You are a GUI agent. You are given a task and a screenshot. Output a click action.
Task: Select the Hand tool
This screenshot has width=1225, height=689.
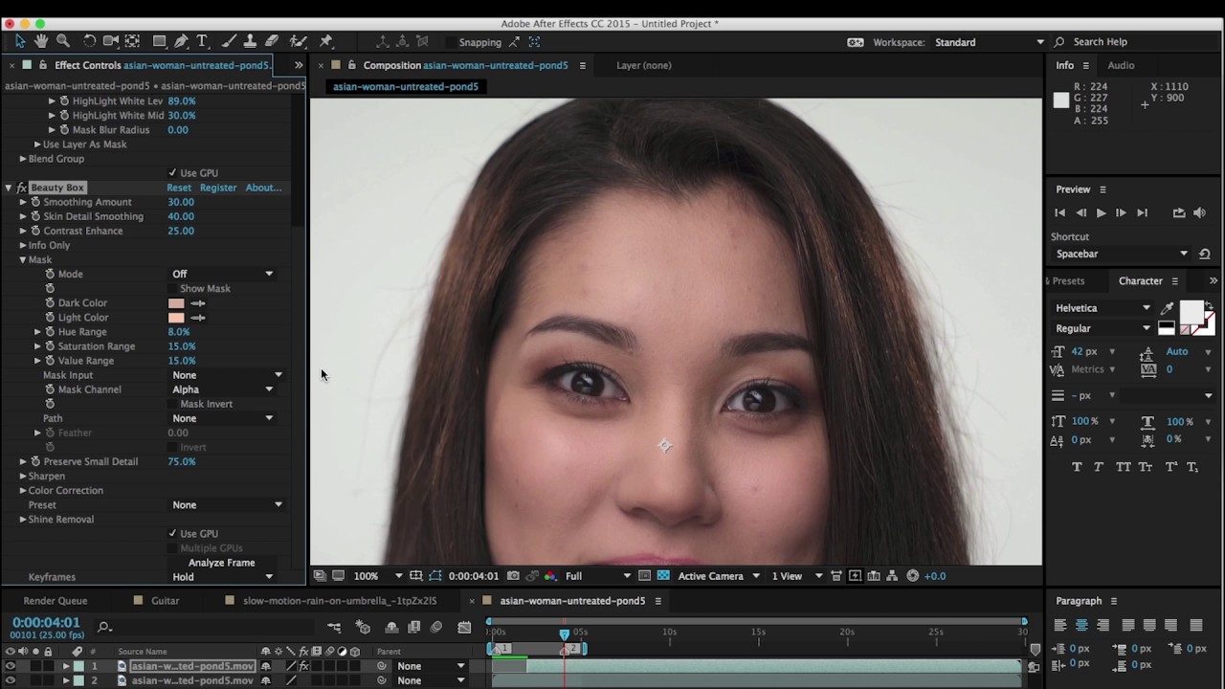coord(41,41)
